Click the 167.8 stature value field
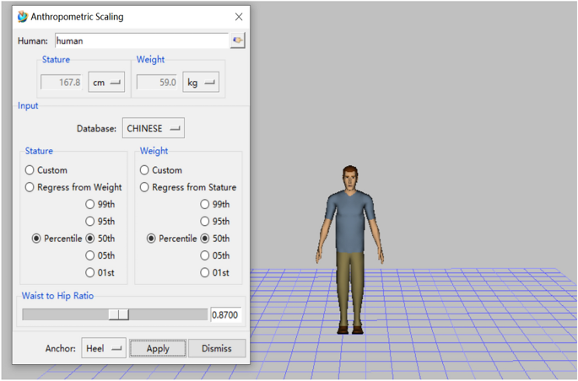Screen dimensions: 578x381 pyautogui.click(x=62, y=82)
